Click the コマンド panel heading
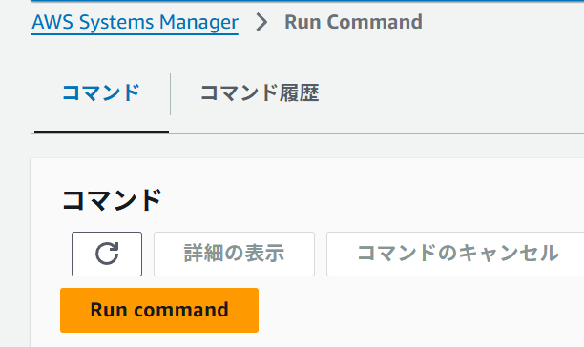584x347 pixels. (112, 200)
